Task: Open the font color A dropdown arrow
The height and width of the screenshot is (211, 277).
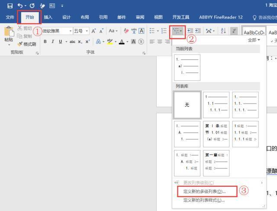Action: pyautogui.click(x=127, y=42)
